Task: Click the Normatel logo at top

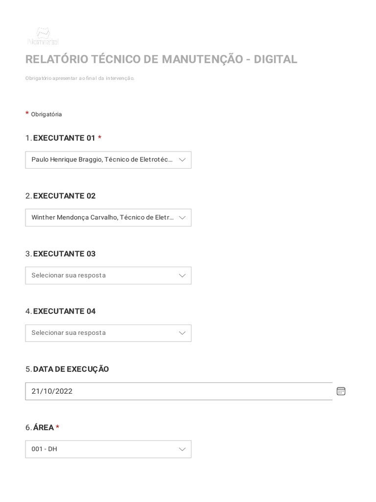Action: coord(43,36)
